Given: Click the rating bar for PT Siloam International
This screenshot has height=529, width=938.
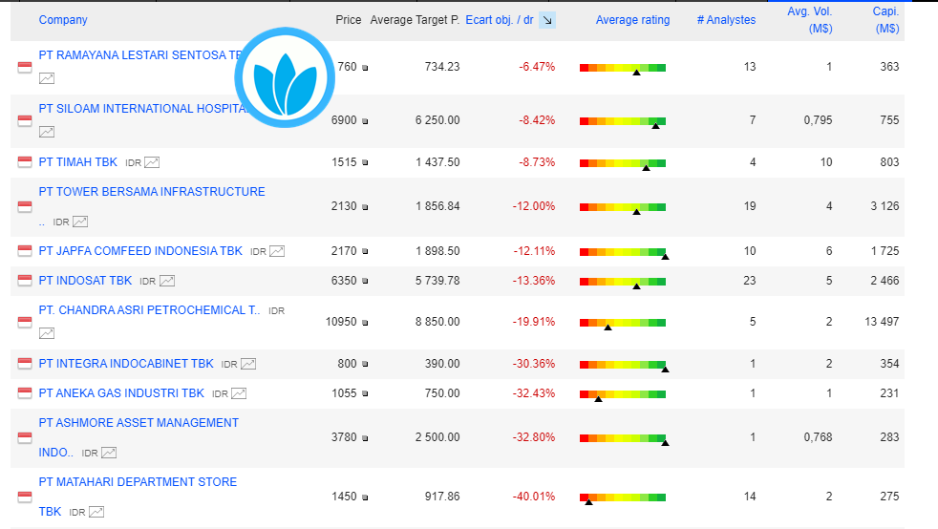Looking at the screenshot, I should pos(623,120).
